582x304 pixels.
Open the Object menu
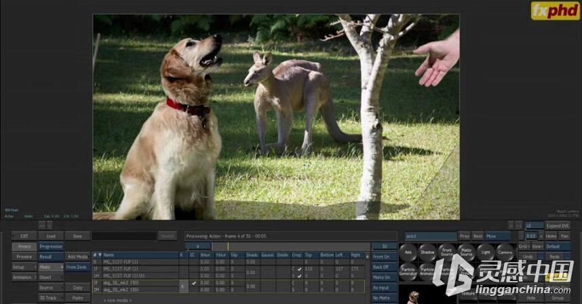coord(51,278)
